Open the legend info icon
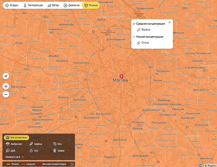Screen dimensions: 217x167 pos(72,164)
